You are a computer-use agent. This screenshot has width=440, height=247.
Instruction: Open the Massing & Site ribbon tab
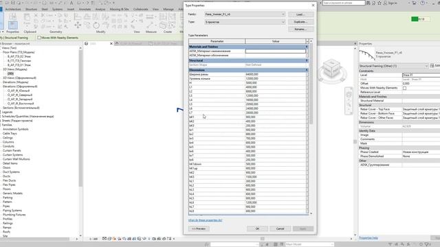click(x=119, y=9)
